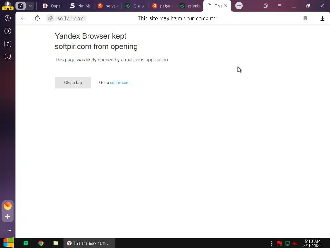Open the tab counter showing 7
The image size is (330, 248).
point(20,6)
